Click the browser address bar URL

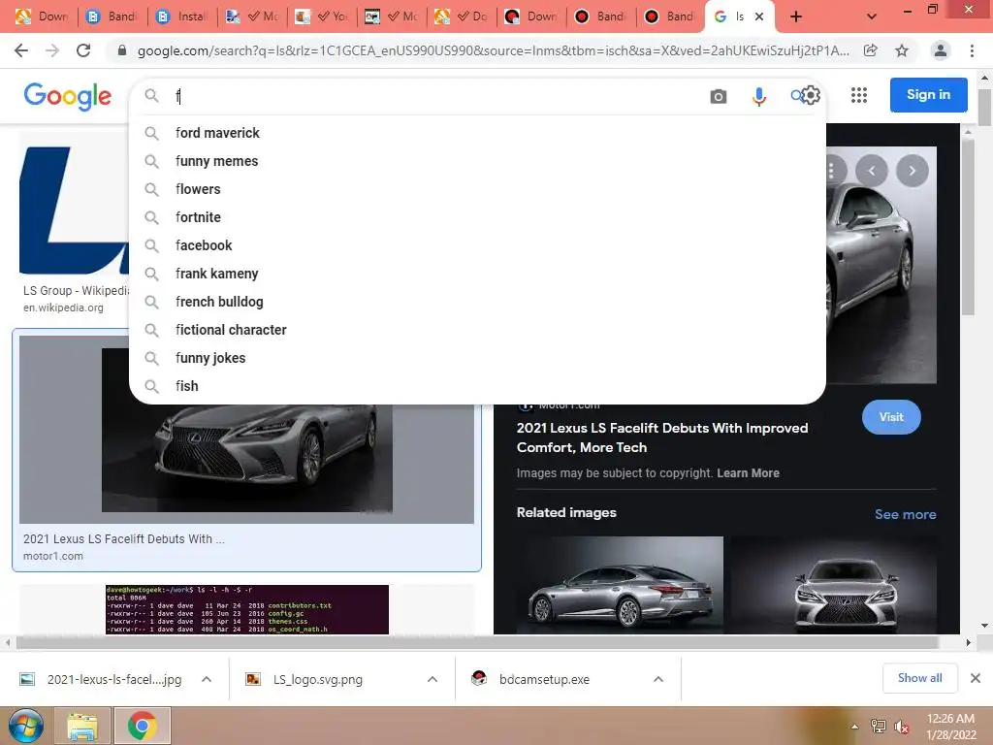493,50
